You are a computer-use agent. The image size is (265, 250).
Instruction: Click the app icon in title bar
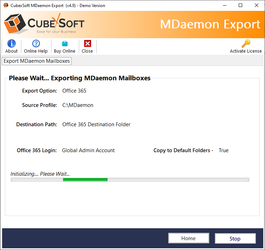pos(6,5)
